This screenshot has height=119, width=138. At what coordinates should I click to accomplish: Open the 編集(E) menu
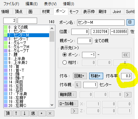[x=32, y=4]
